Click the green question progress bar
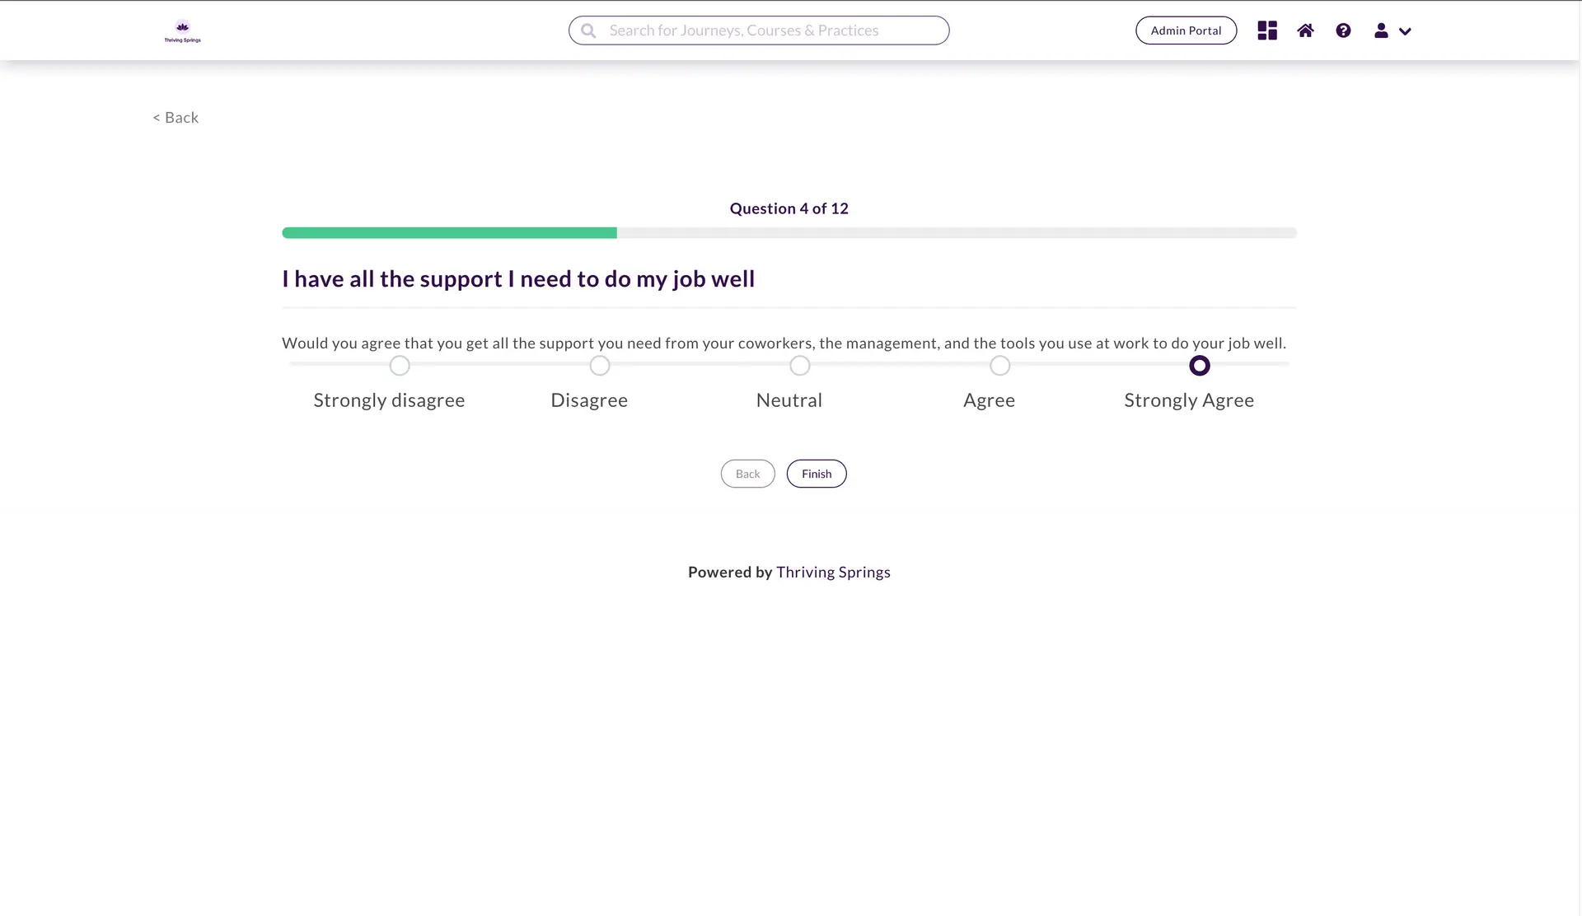Viewport: 1582px width, 916px height. point(449,233)
